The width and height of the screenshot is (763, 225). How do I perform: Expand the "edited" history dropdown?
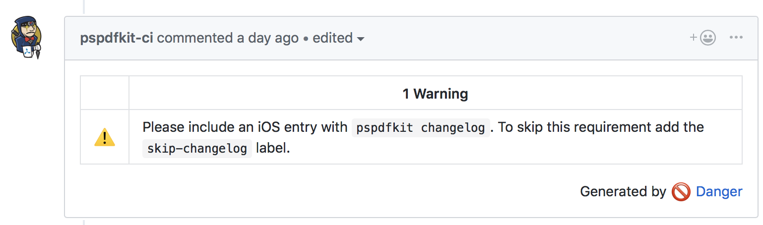point(332,38)
